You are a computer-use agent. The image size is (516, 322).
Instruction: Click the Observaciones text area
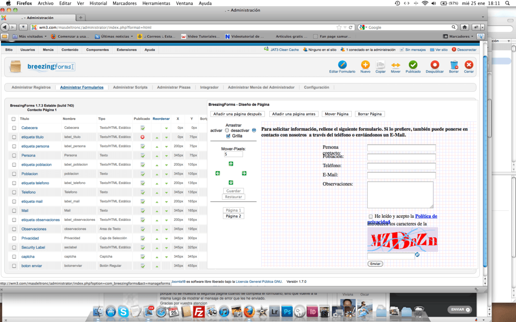pyautogui.click(x=400, y=195)
